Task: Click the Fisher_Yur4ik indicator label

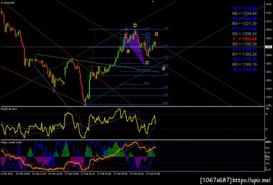Action: [11, 142]
